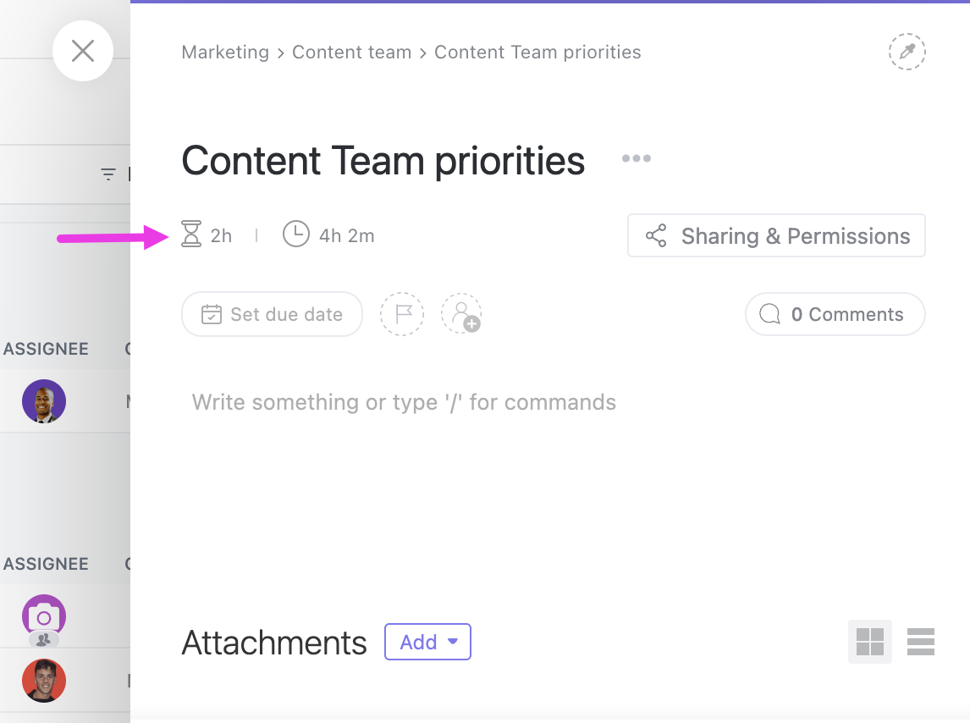Close the task panel with the X
This screenshot has width=970, height=723.
(83, 52)
